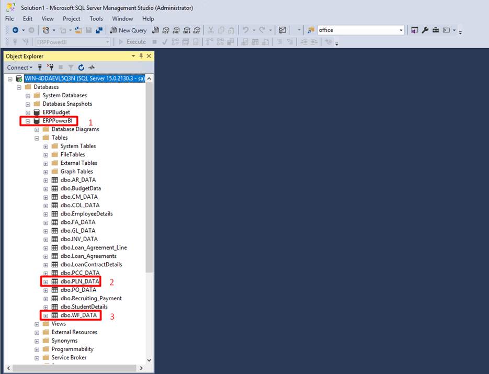489x374 pixels.
Task: Click the Properties wrench icon
Action: pyautogui.click(x=425, y=30)
